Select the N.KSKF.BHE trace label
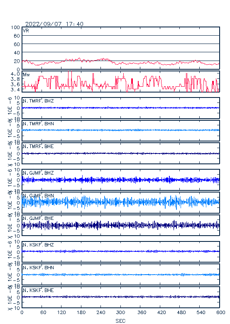 pyautogui.click(x=38, y=290)
